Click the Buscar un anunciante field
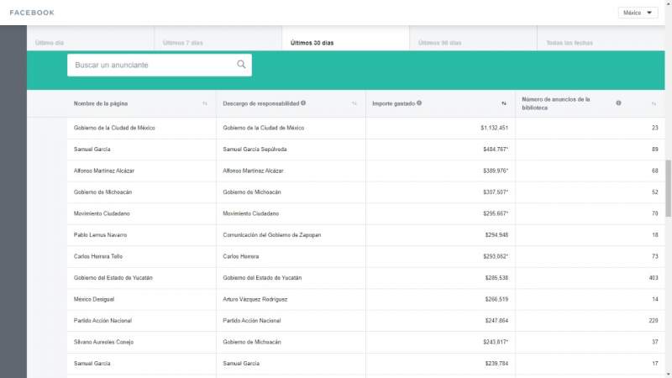 click(x=160, y=65)
